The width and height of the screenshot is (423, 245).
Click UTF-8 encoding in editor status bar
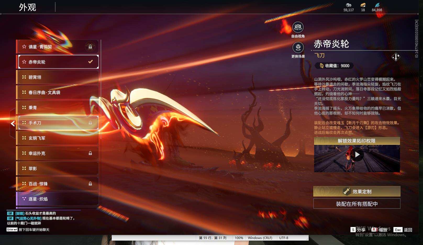284,238
